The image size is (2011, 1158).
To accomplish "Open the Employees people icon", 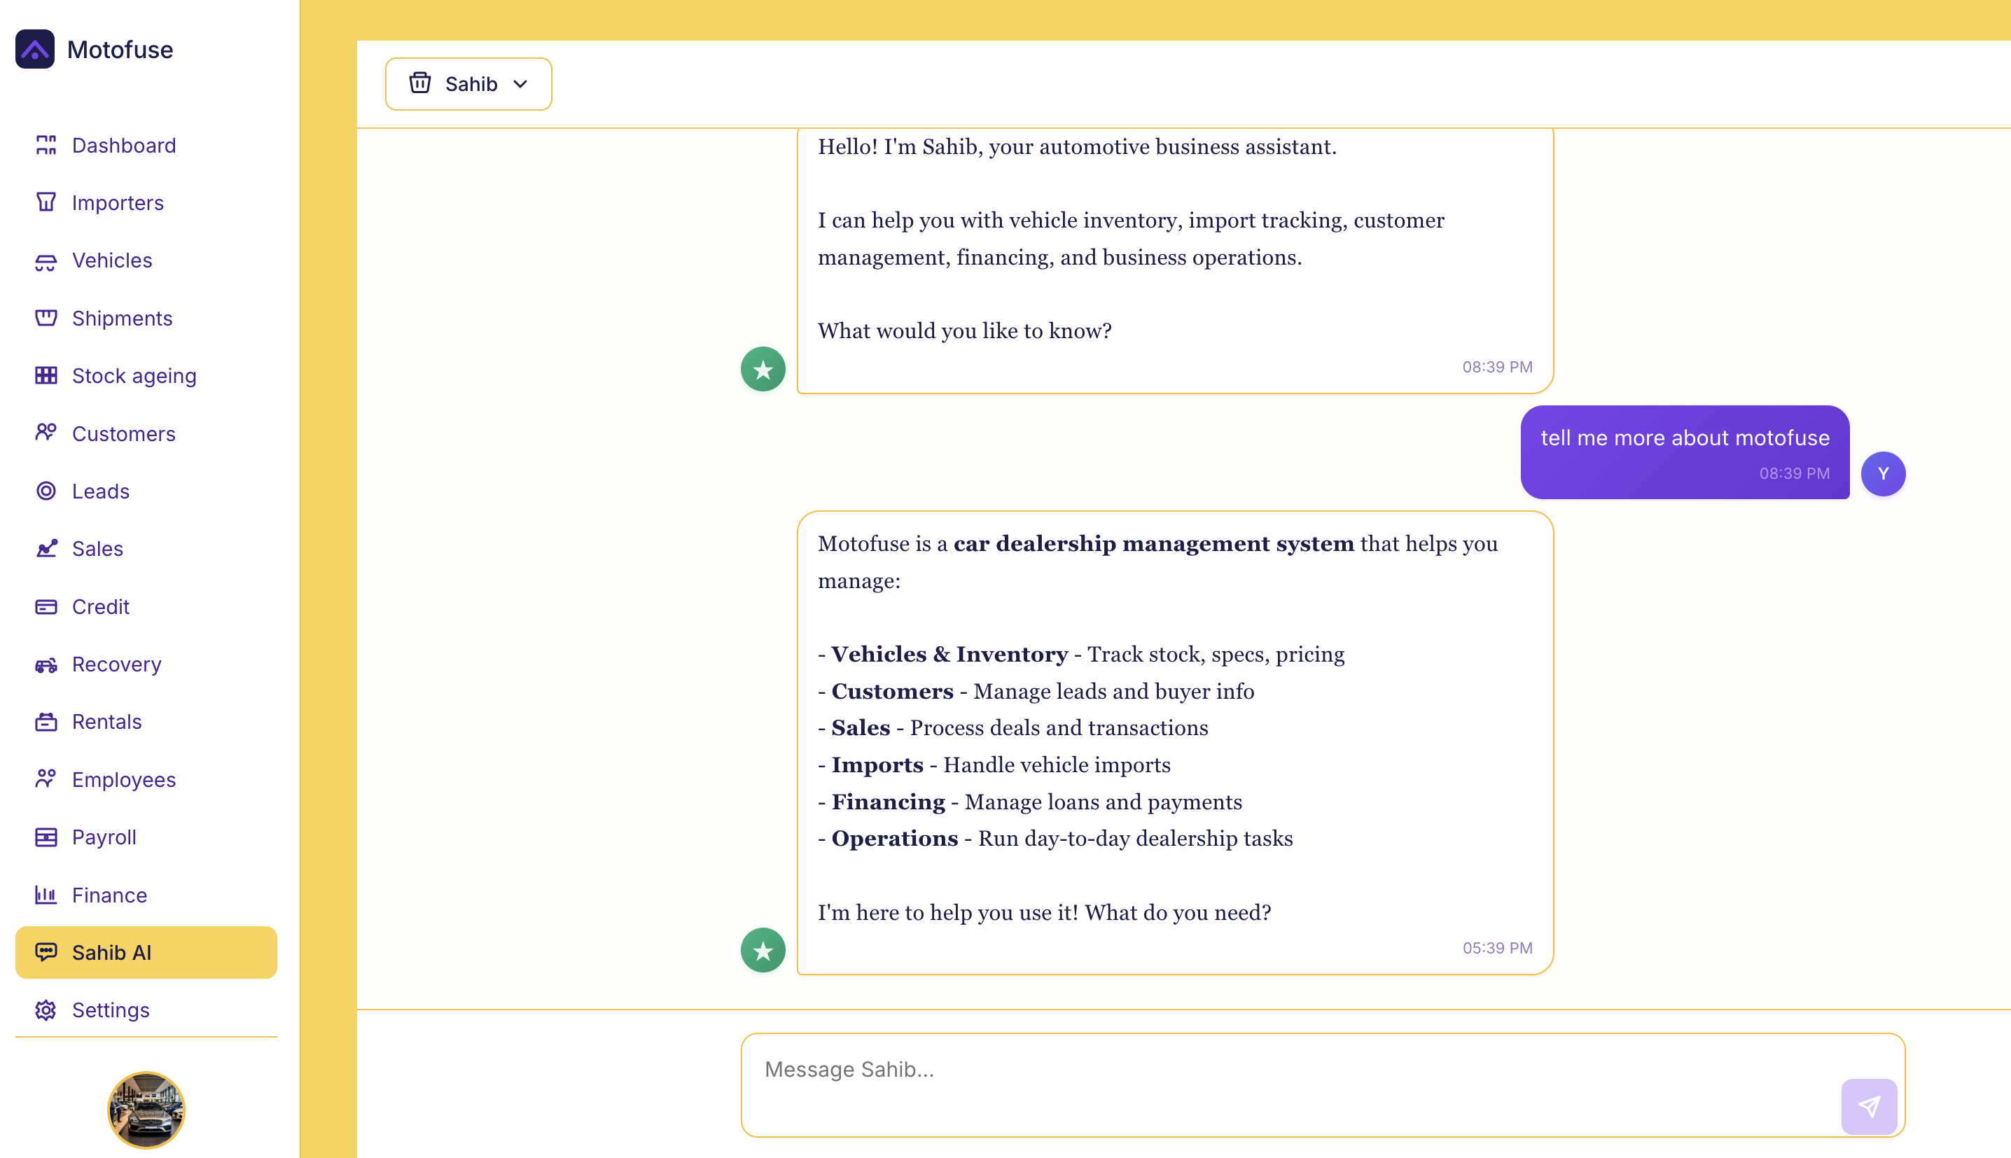I will (46, 779).
